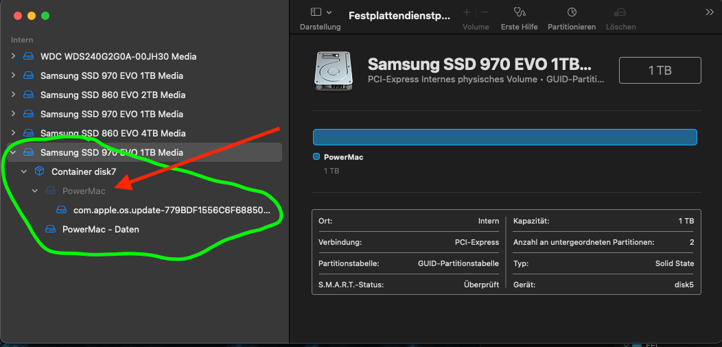722x347 pixels.
Task: Select Samsung SSD 860 EVO 4TB Media
Action: (x=113, y=133)
